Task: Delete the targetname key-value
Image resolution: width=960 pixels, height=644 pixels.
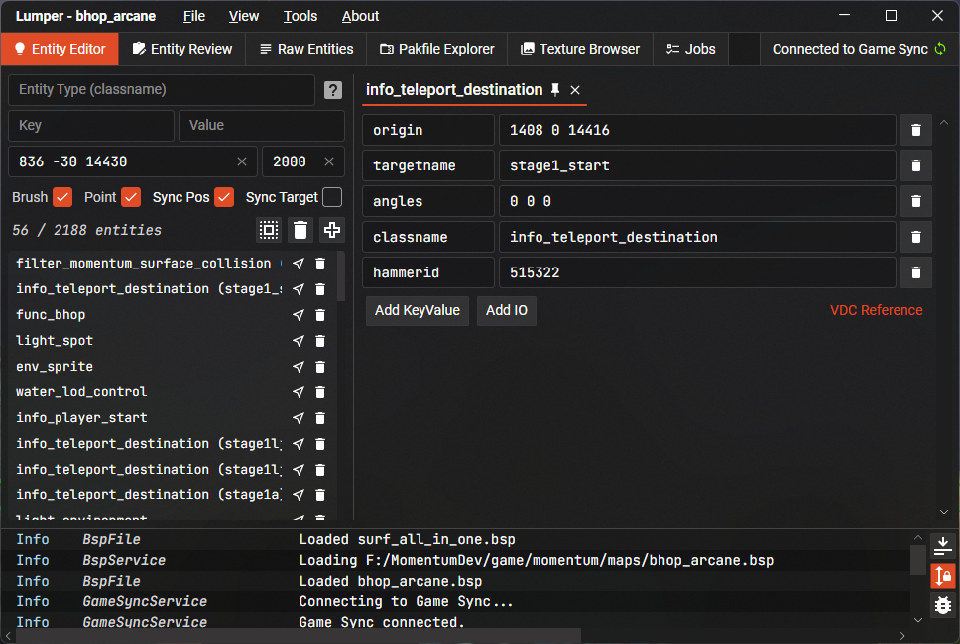Action: point(916,165)
